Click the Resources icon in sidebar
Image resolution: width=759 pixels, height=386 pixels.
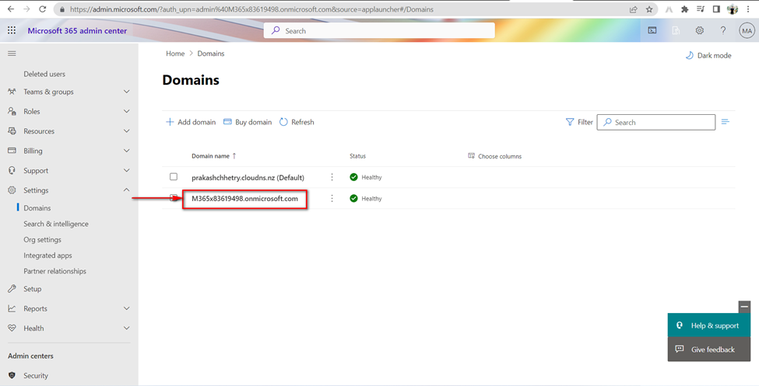pos(12,131)
